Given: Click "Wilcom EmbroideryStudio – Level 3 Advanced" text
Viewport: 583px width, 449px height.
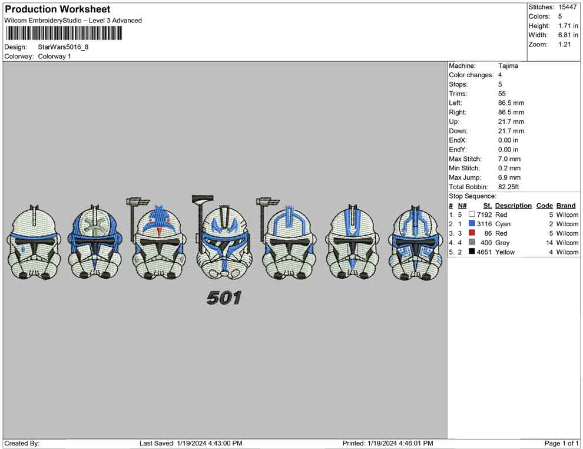Looking at the screenshot, I should [73, 21].
